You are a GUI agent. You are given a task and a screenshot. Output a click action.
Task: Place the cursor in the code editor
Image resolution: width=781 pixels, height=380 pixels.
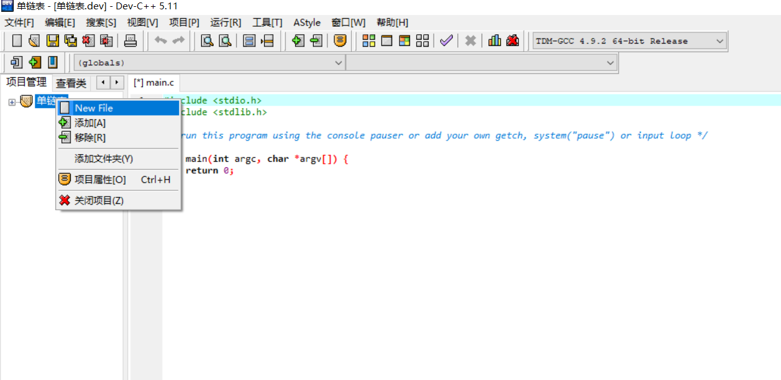point(373,249)
